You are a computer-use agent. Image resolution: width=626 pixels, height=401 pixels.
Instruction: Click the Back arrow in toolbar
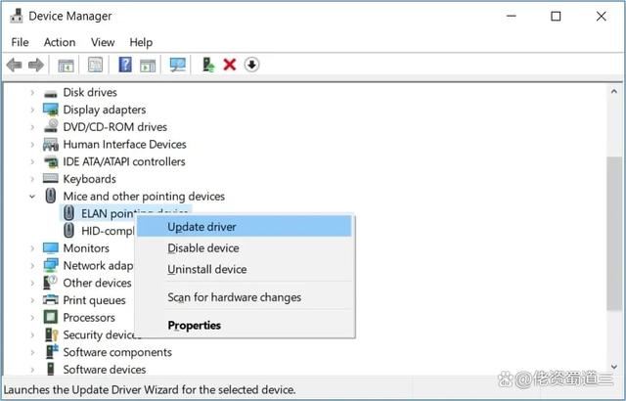point(14,65)
